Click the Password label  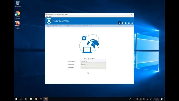(71, 67)
